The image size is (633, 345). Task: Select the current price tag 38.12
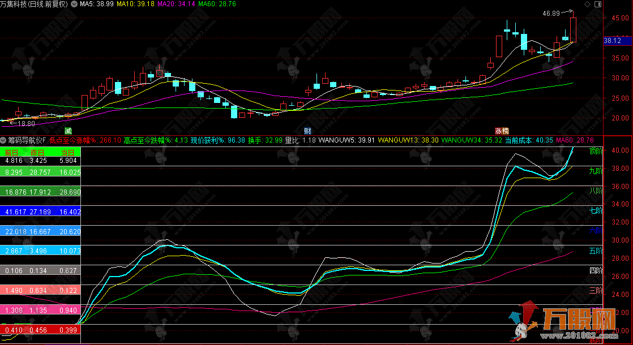(x=612, y=41)
